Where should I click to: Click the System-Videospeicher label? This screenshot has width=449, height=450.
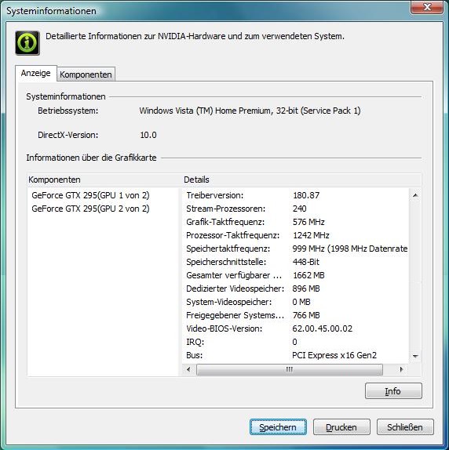click(x=229, y=302)
